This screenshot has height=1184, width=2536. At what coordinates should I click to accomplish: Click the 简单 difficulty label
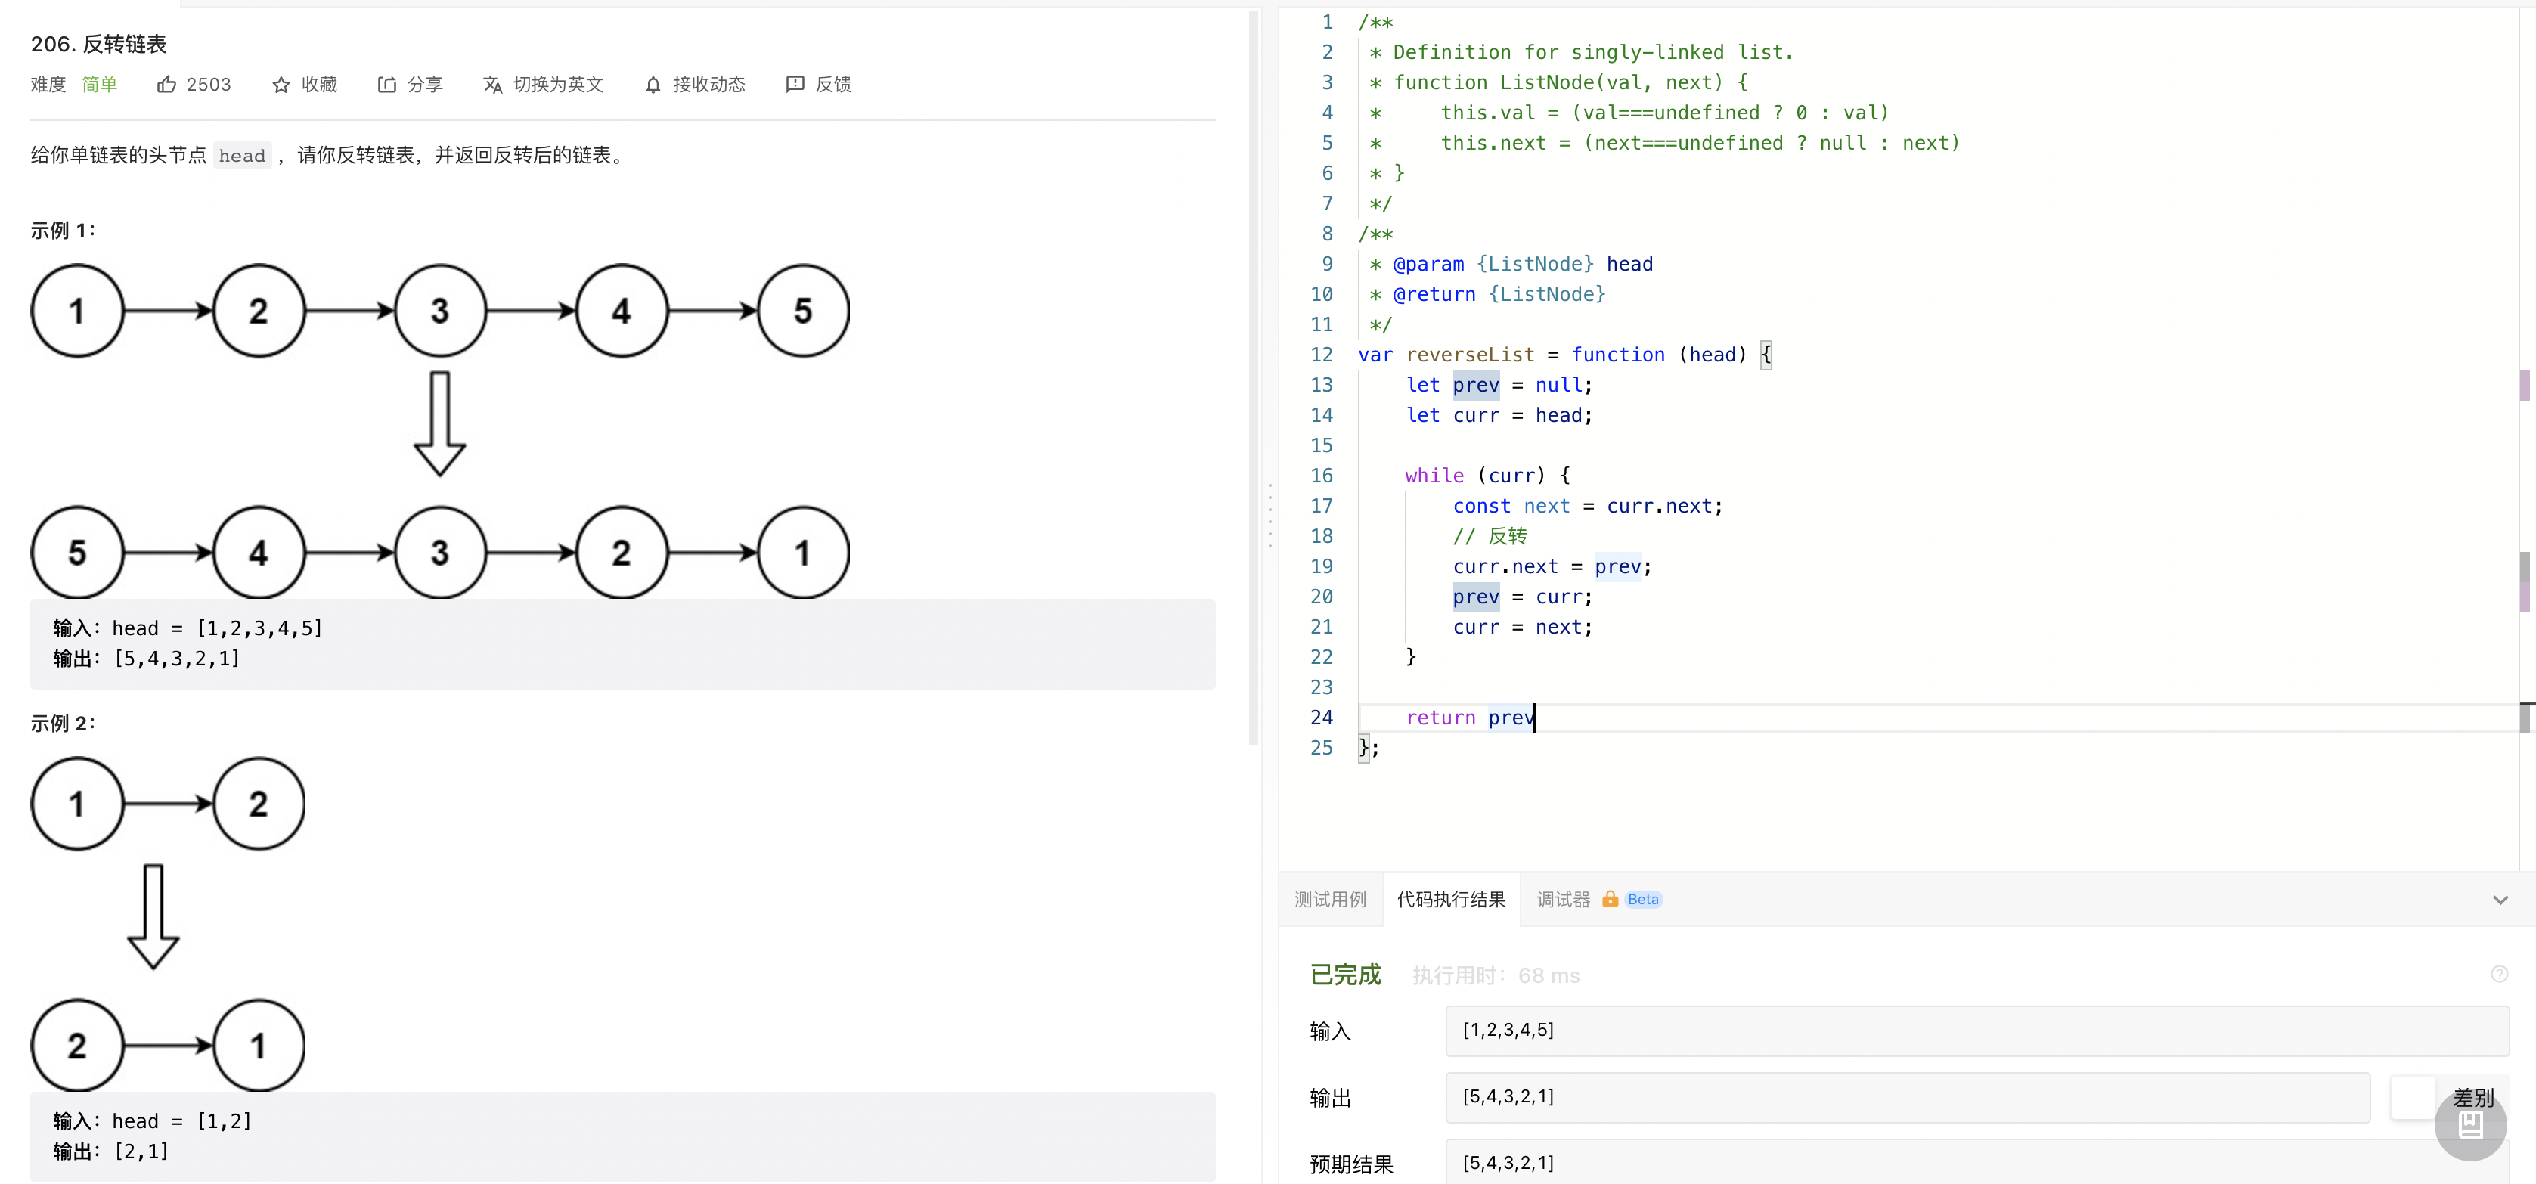tap(98, 85)
